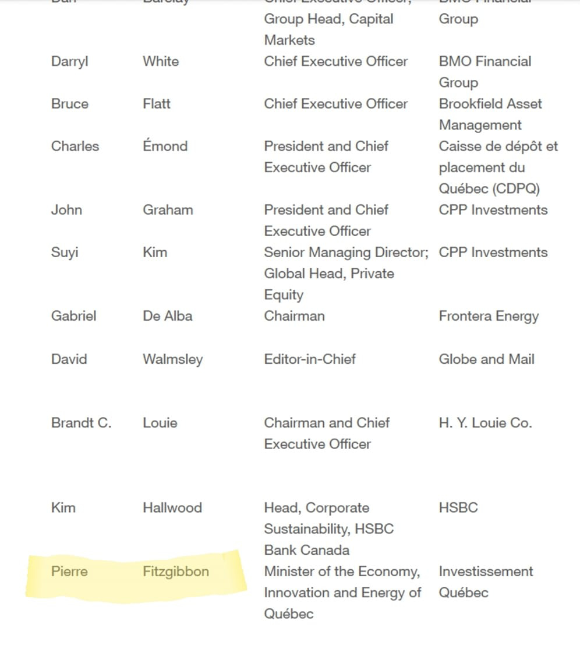Select Brandt C. in the name column
This screenshot has width=580, height=648.
82,423
